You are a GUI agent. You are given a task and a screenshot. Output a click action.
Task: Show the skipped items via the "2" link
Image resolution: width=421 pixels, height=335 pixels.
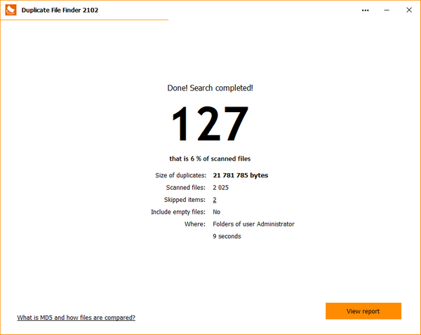215,200
